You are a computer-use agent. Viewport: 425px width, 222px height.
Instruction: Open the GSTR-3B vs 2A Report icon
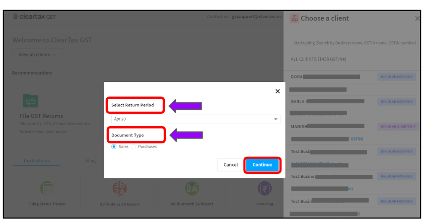pos(120,188)
